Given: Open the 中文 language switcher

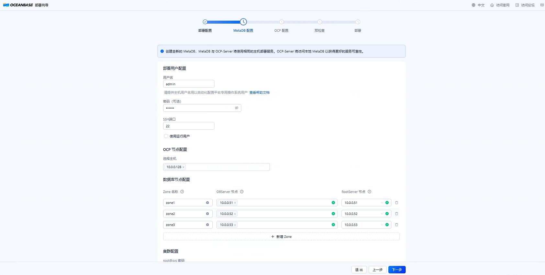Looking at the screenshot, I should click(478, 5).
